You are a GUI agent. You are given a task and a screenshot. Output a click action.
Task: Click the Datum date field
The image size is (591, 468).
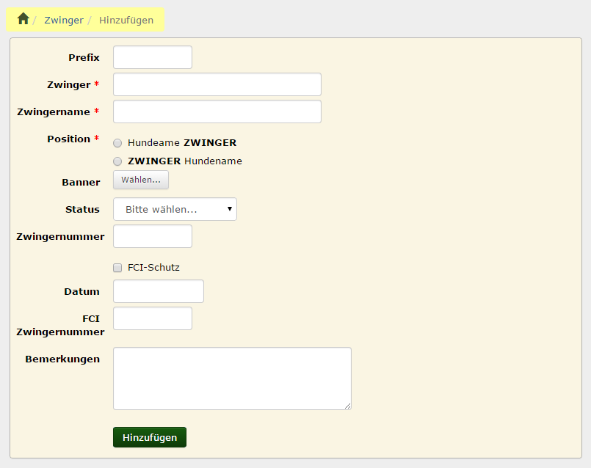pos(159,291)
